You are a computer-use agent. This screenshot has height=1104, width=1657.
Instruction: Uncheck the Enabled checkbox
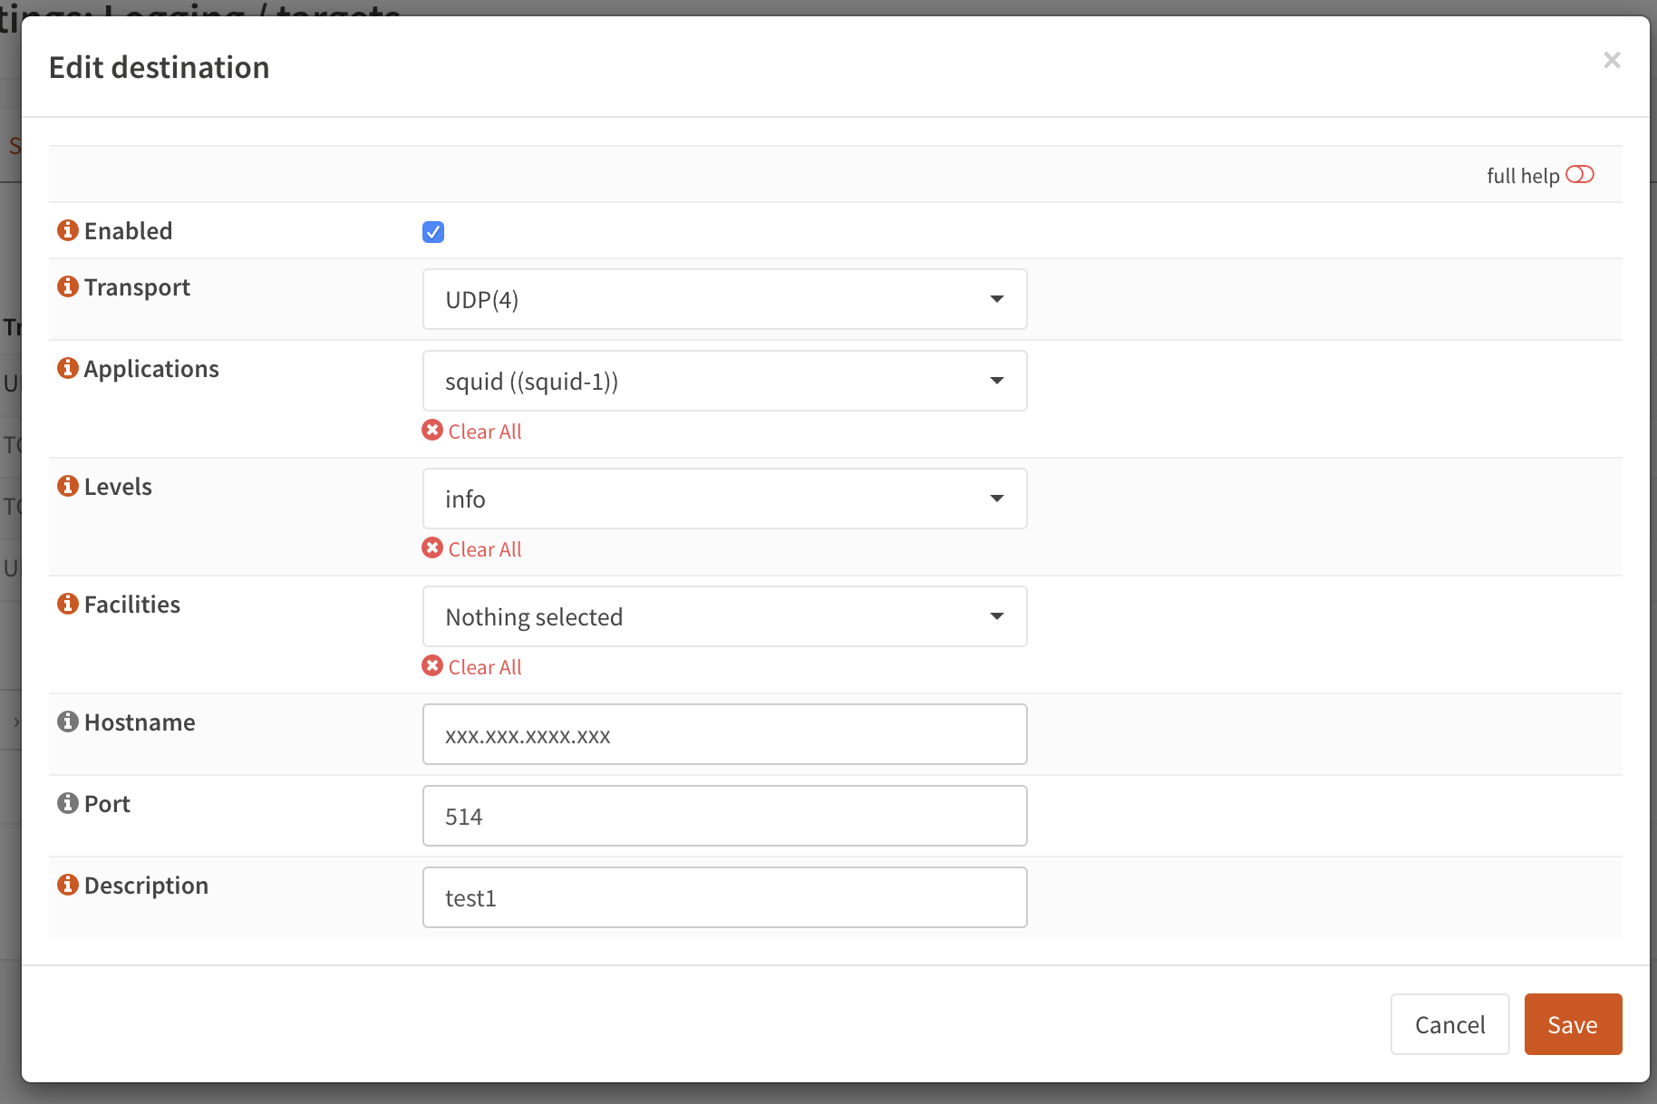433,232
